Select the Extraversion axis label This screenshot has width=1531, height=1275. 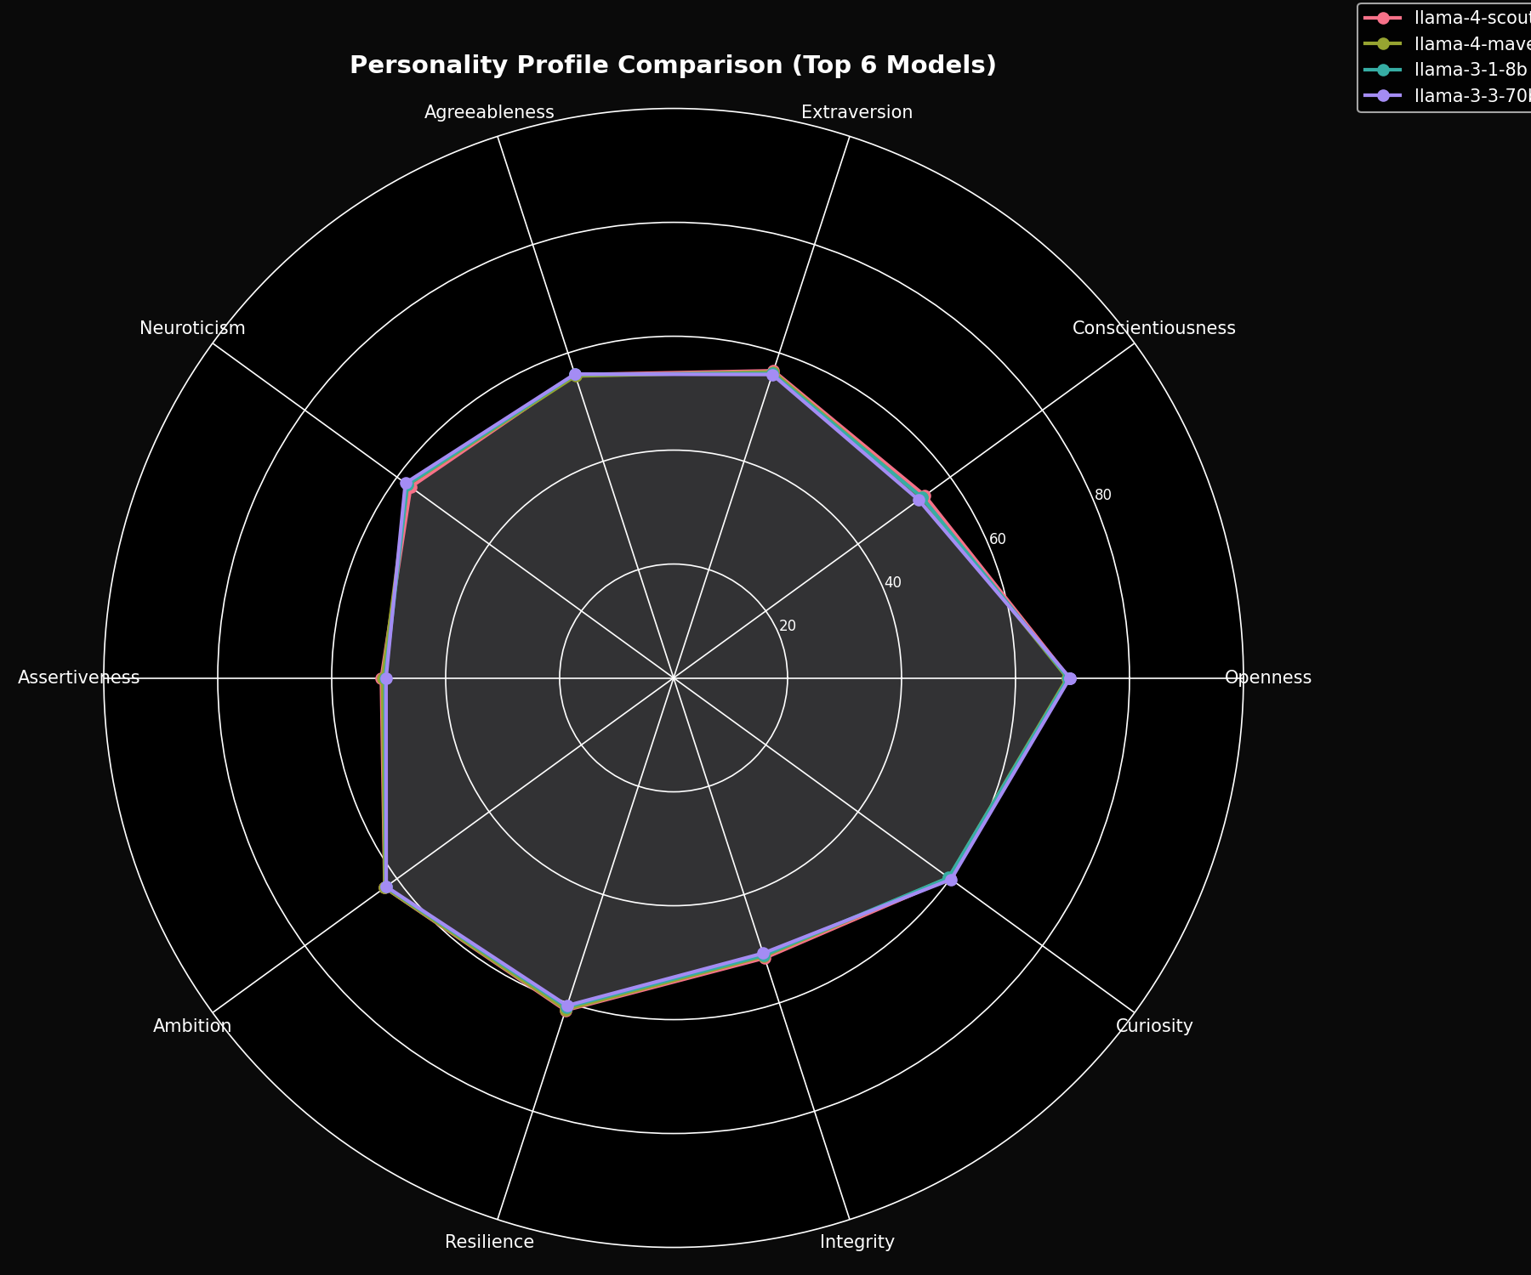pos(855,111)
